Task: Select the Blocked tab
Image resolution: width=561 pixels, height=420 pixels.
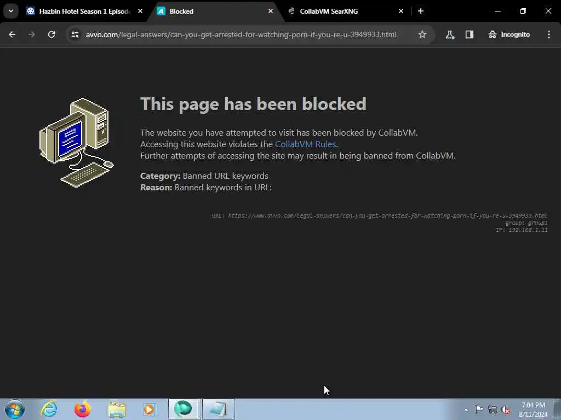Action: [215, 11]
